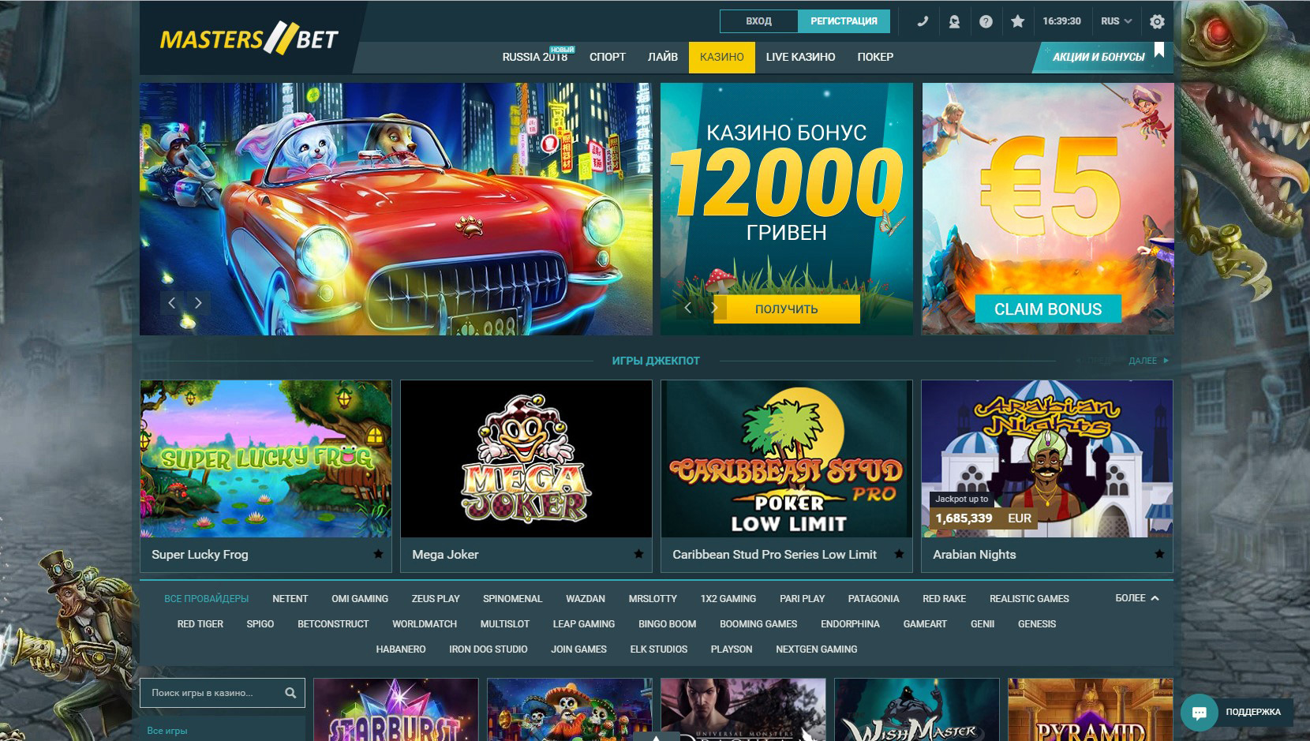Viewport: 1310px width, 741px height.
Task: Filter by WAZDAN provider
Action: click(586, 599)
